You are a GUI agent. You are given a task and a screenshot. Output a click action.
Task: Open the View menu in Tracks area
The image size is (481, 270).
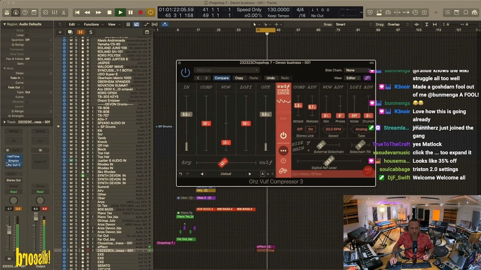[113, 24]
